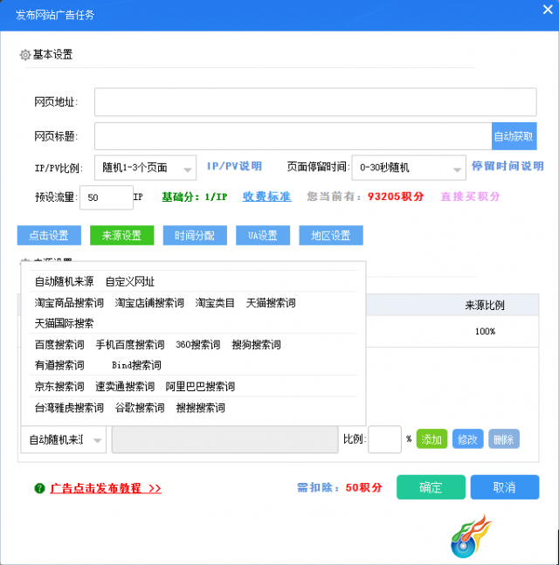
Task: Choose 京东搜索词 source option
Action: click(59, 386)
